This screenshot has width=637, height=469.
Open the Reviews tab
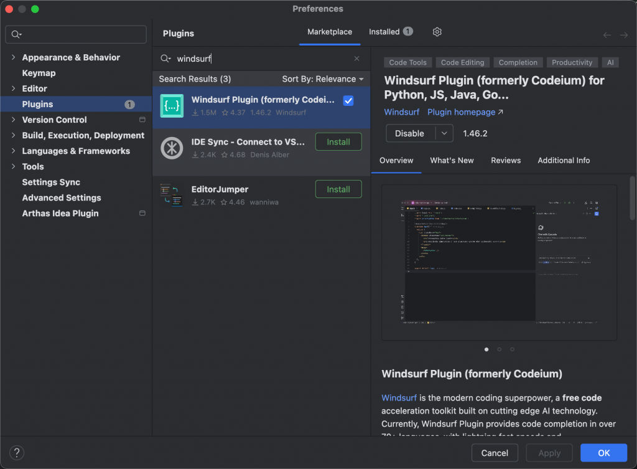click(505, 160)
